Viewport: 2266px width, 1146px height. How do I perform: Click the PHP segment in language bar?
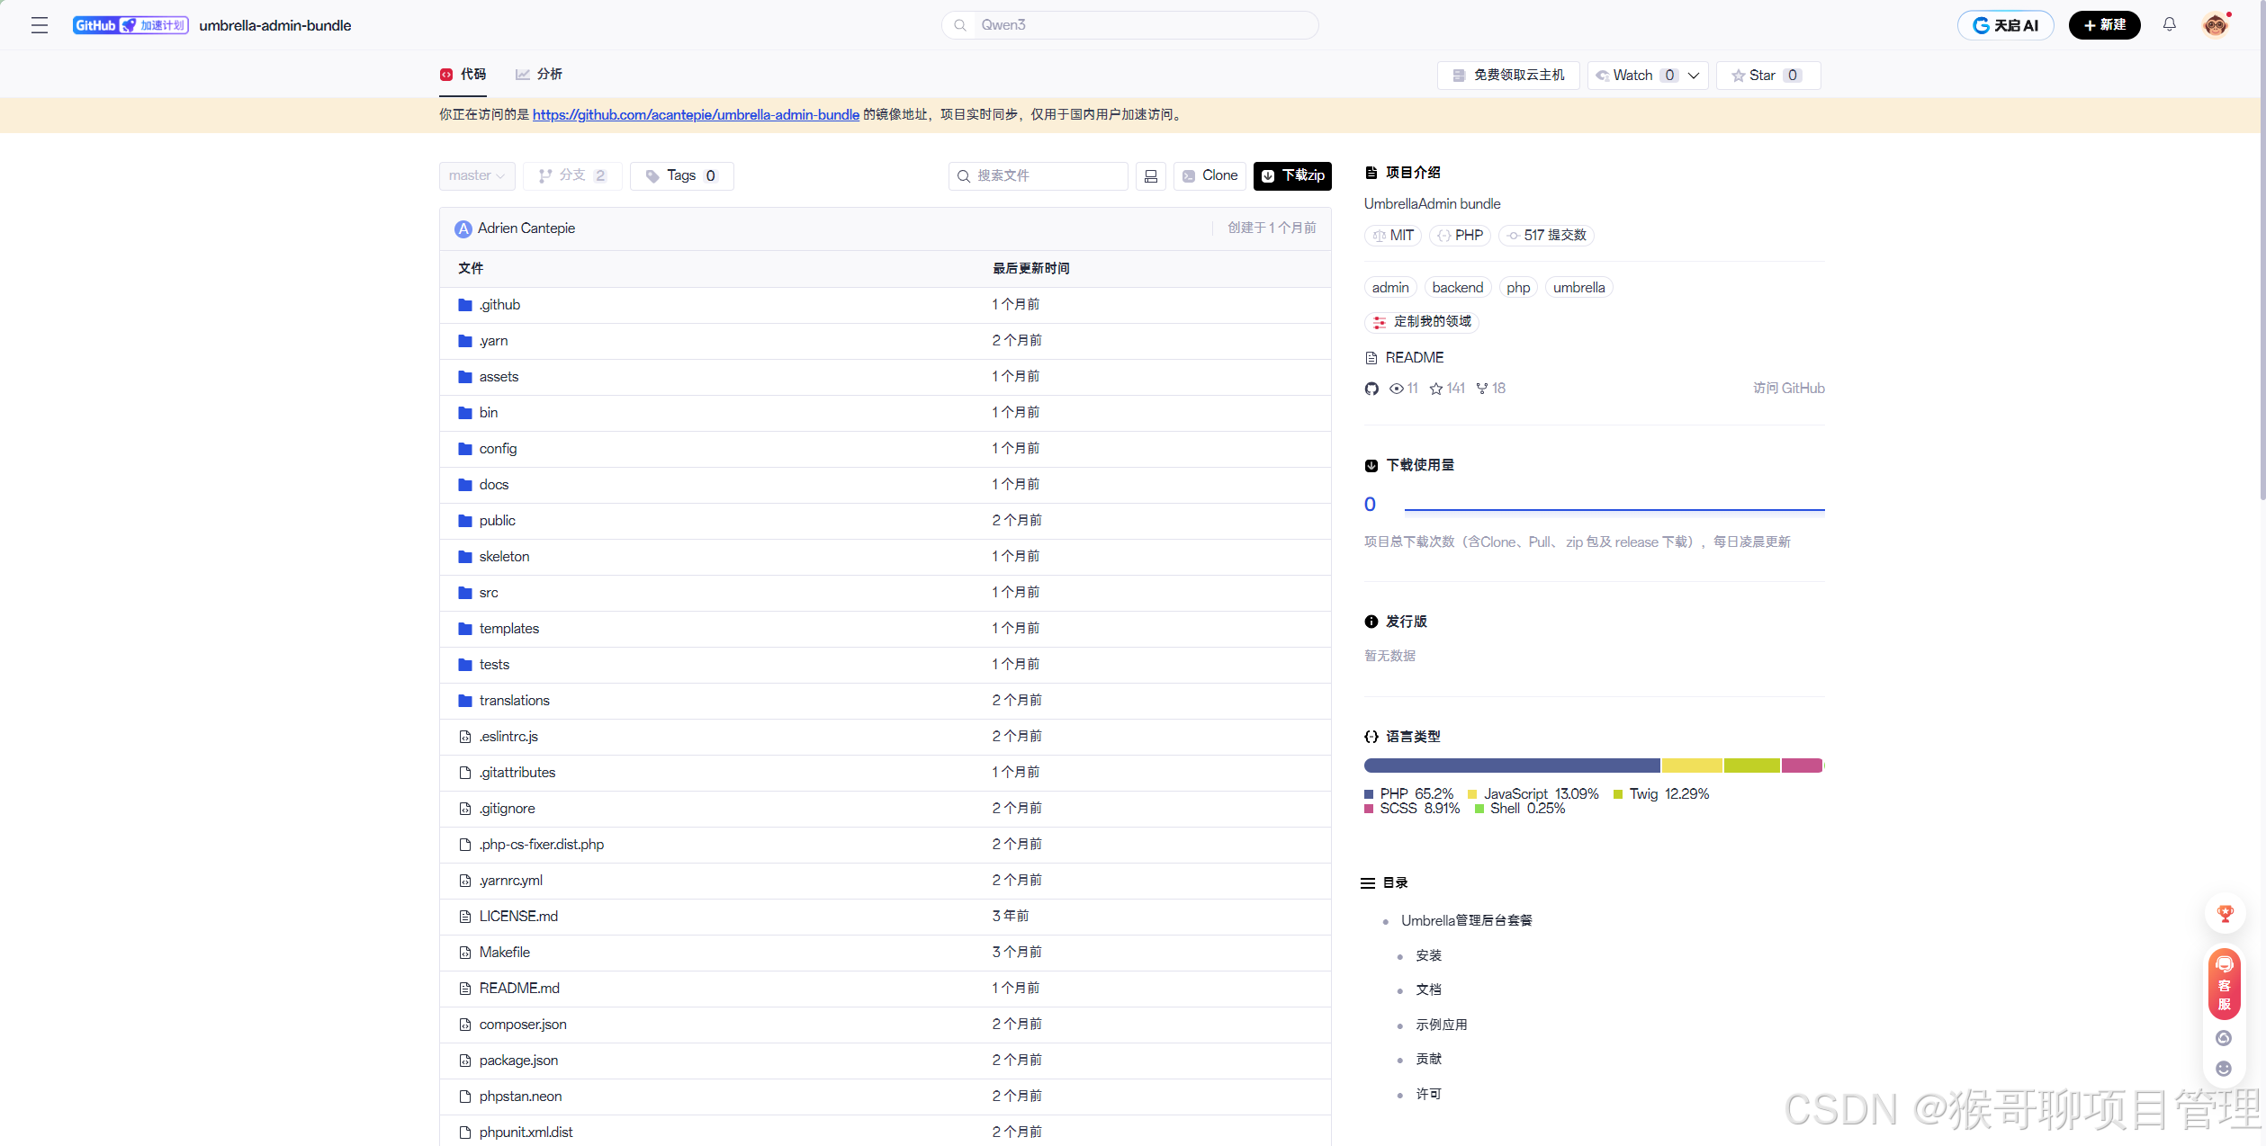1511,765
